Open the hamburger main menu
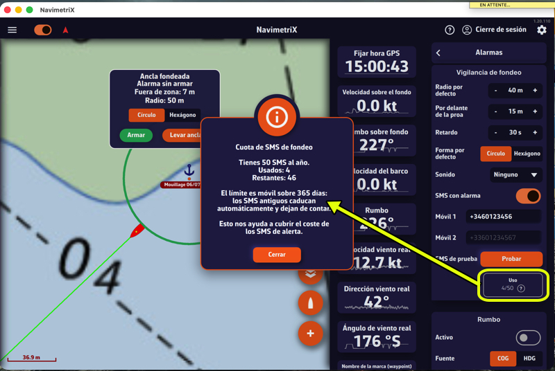 pyautogui.click(x=12, y=30)
